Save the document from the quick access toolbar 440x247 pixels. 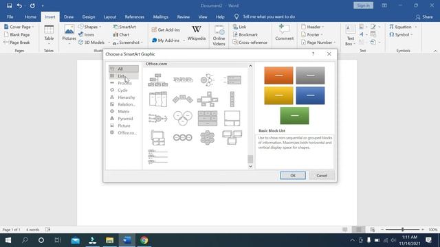(x=9, y=5)
